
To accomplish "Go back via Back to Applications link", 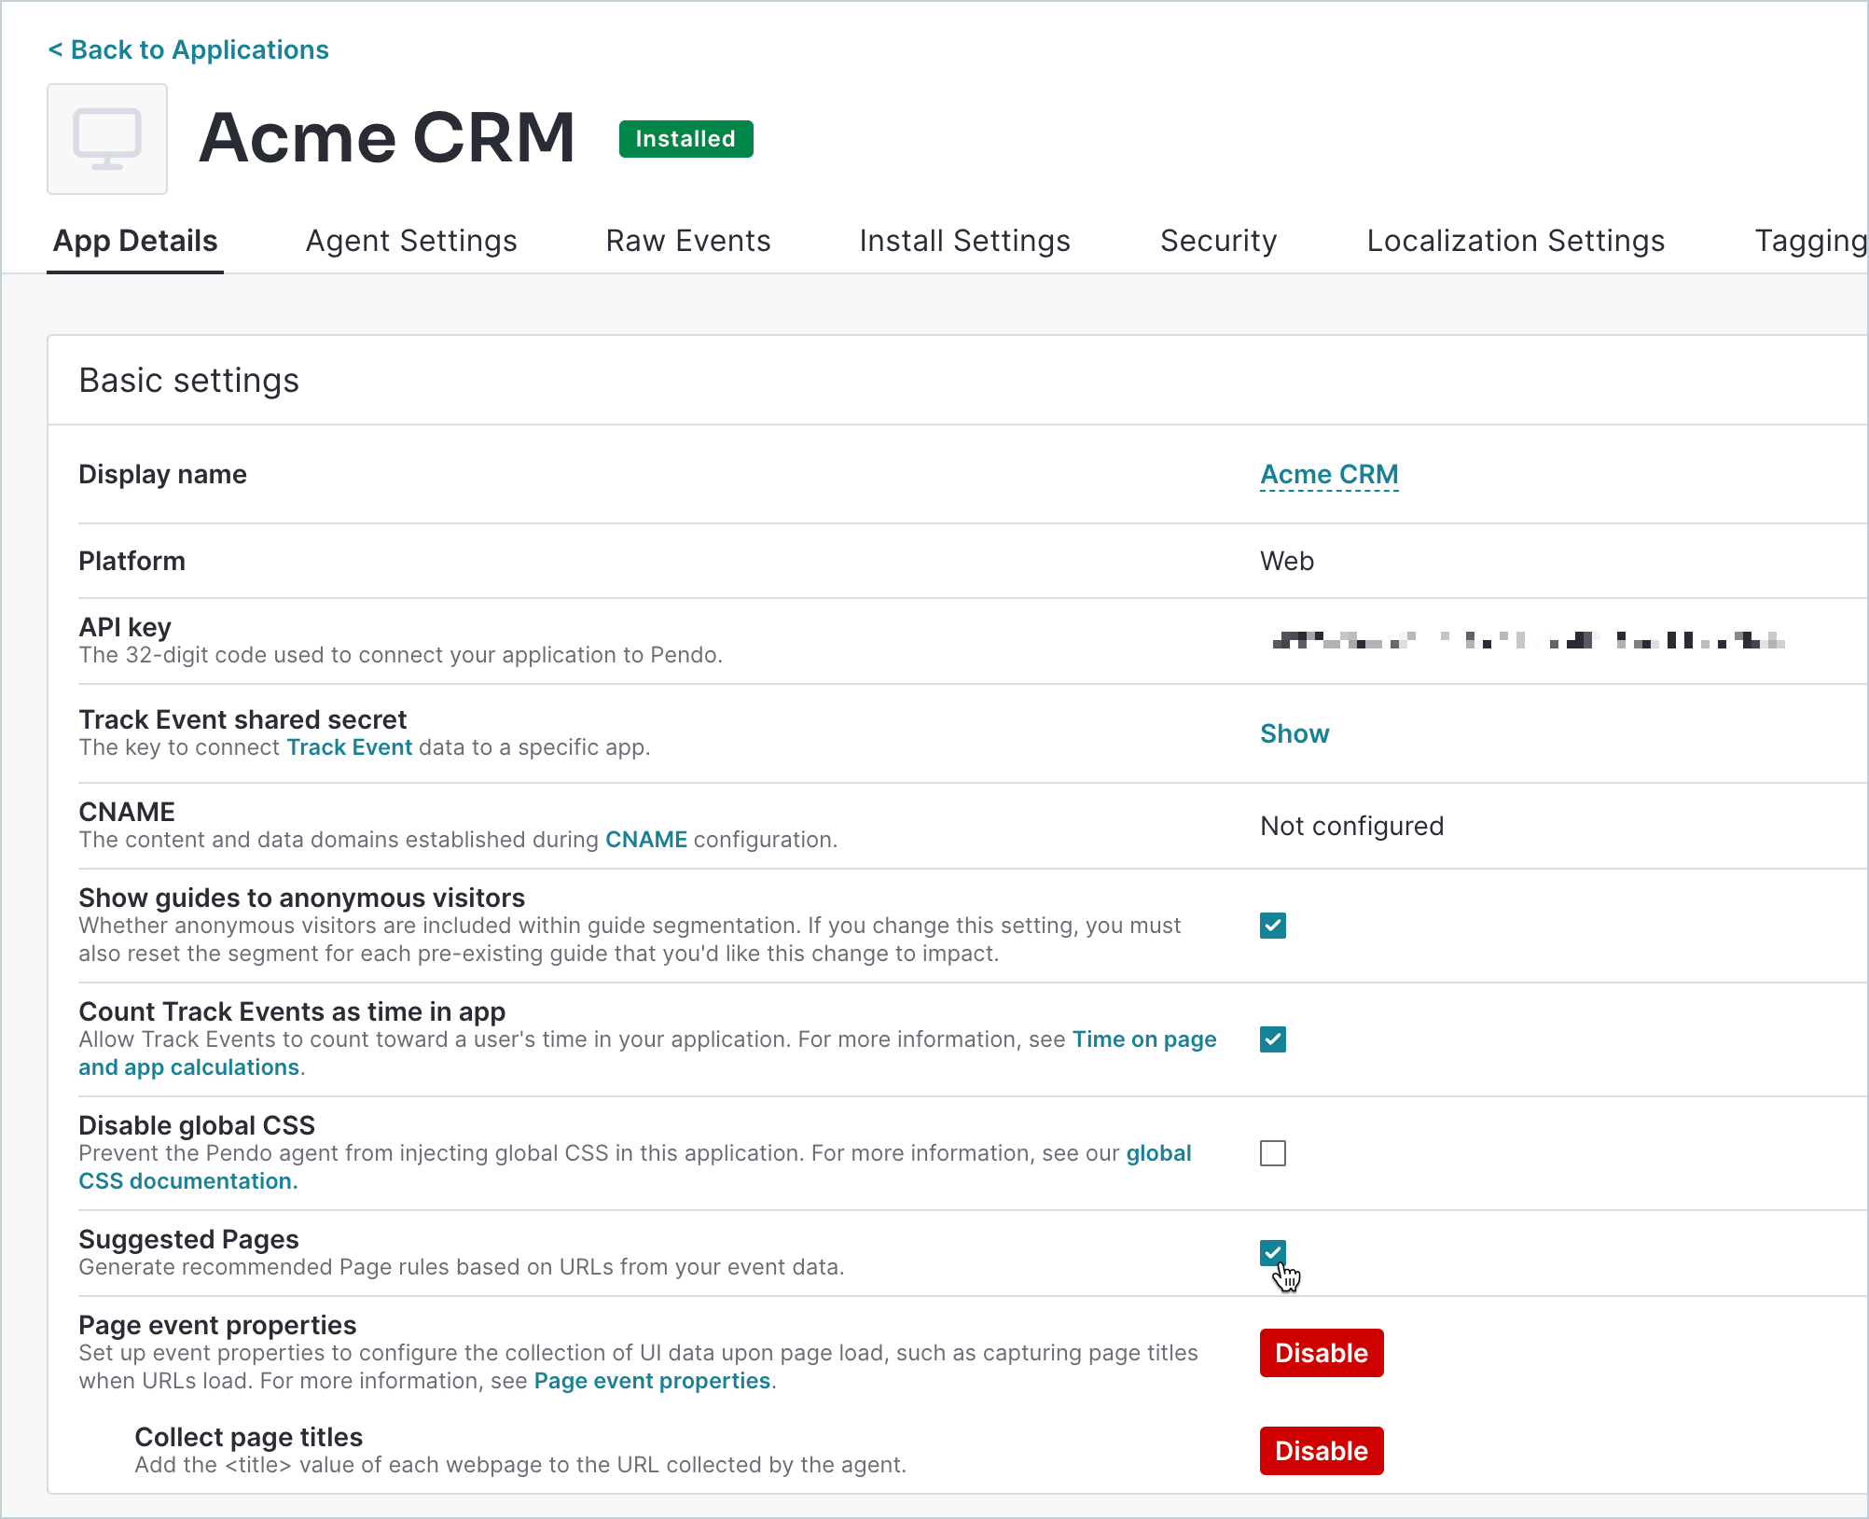I will pyautogui.click(x=188, y=49).
